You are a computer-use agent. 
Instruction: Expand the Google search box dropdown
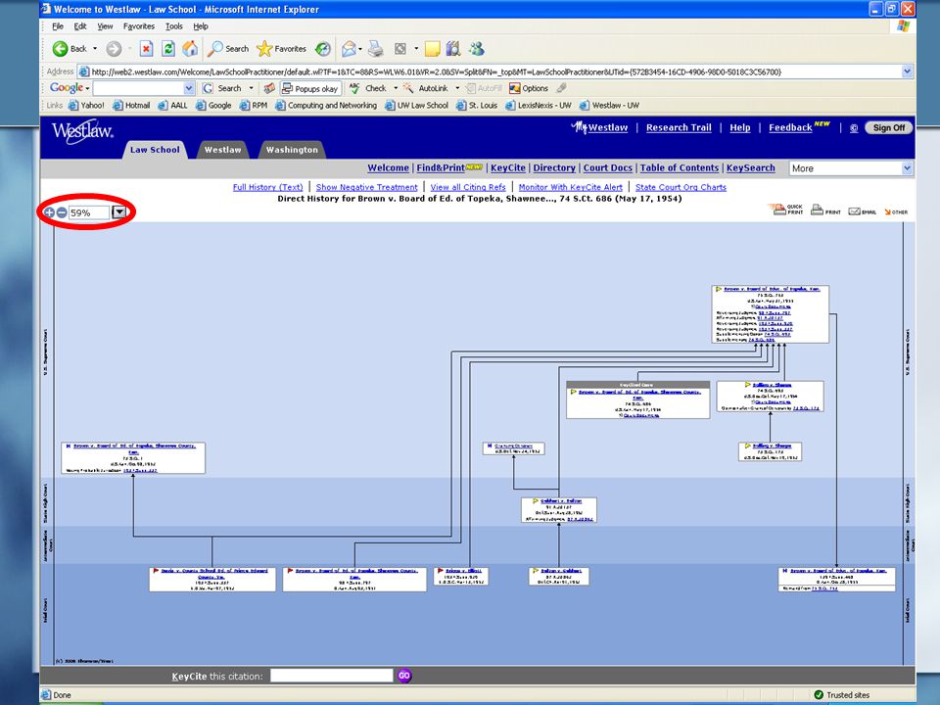189,88
